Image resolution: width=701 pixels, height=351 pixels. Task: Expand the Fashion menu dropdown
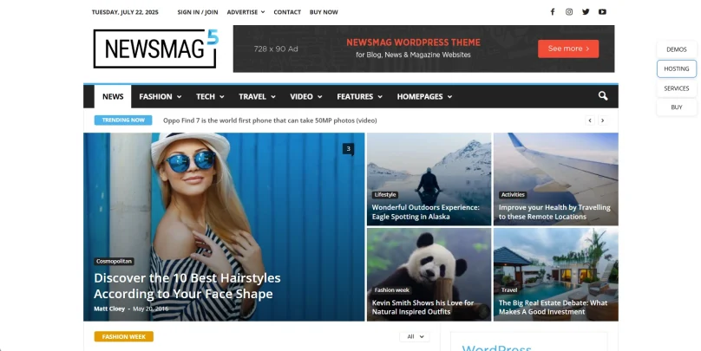(161, 97)
